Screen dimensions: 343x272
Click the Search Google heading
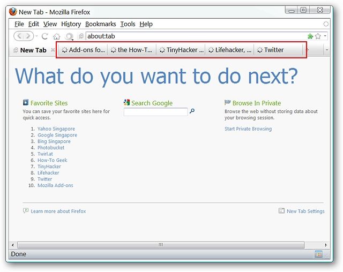152,103
